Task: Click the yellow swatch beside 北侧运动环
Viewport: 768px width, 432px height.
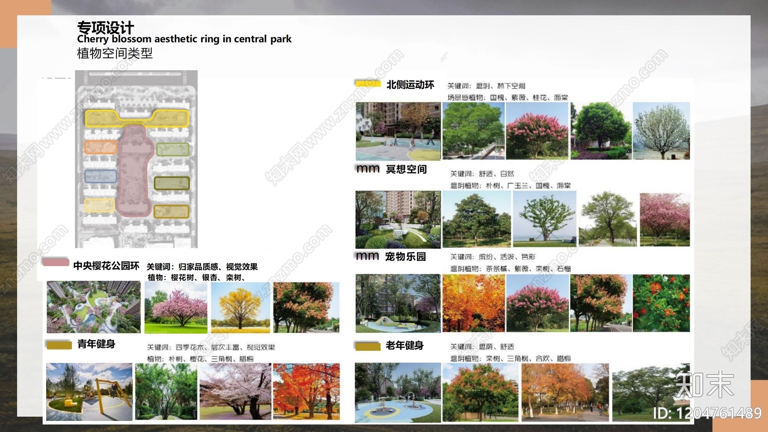Action: point(367,84)
